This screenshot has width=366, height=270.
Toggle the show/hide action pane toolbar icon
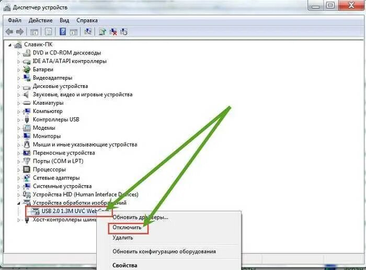tap(74, 32)
